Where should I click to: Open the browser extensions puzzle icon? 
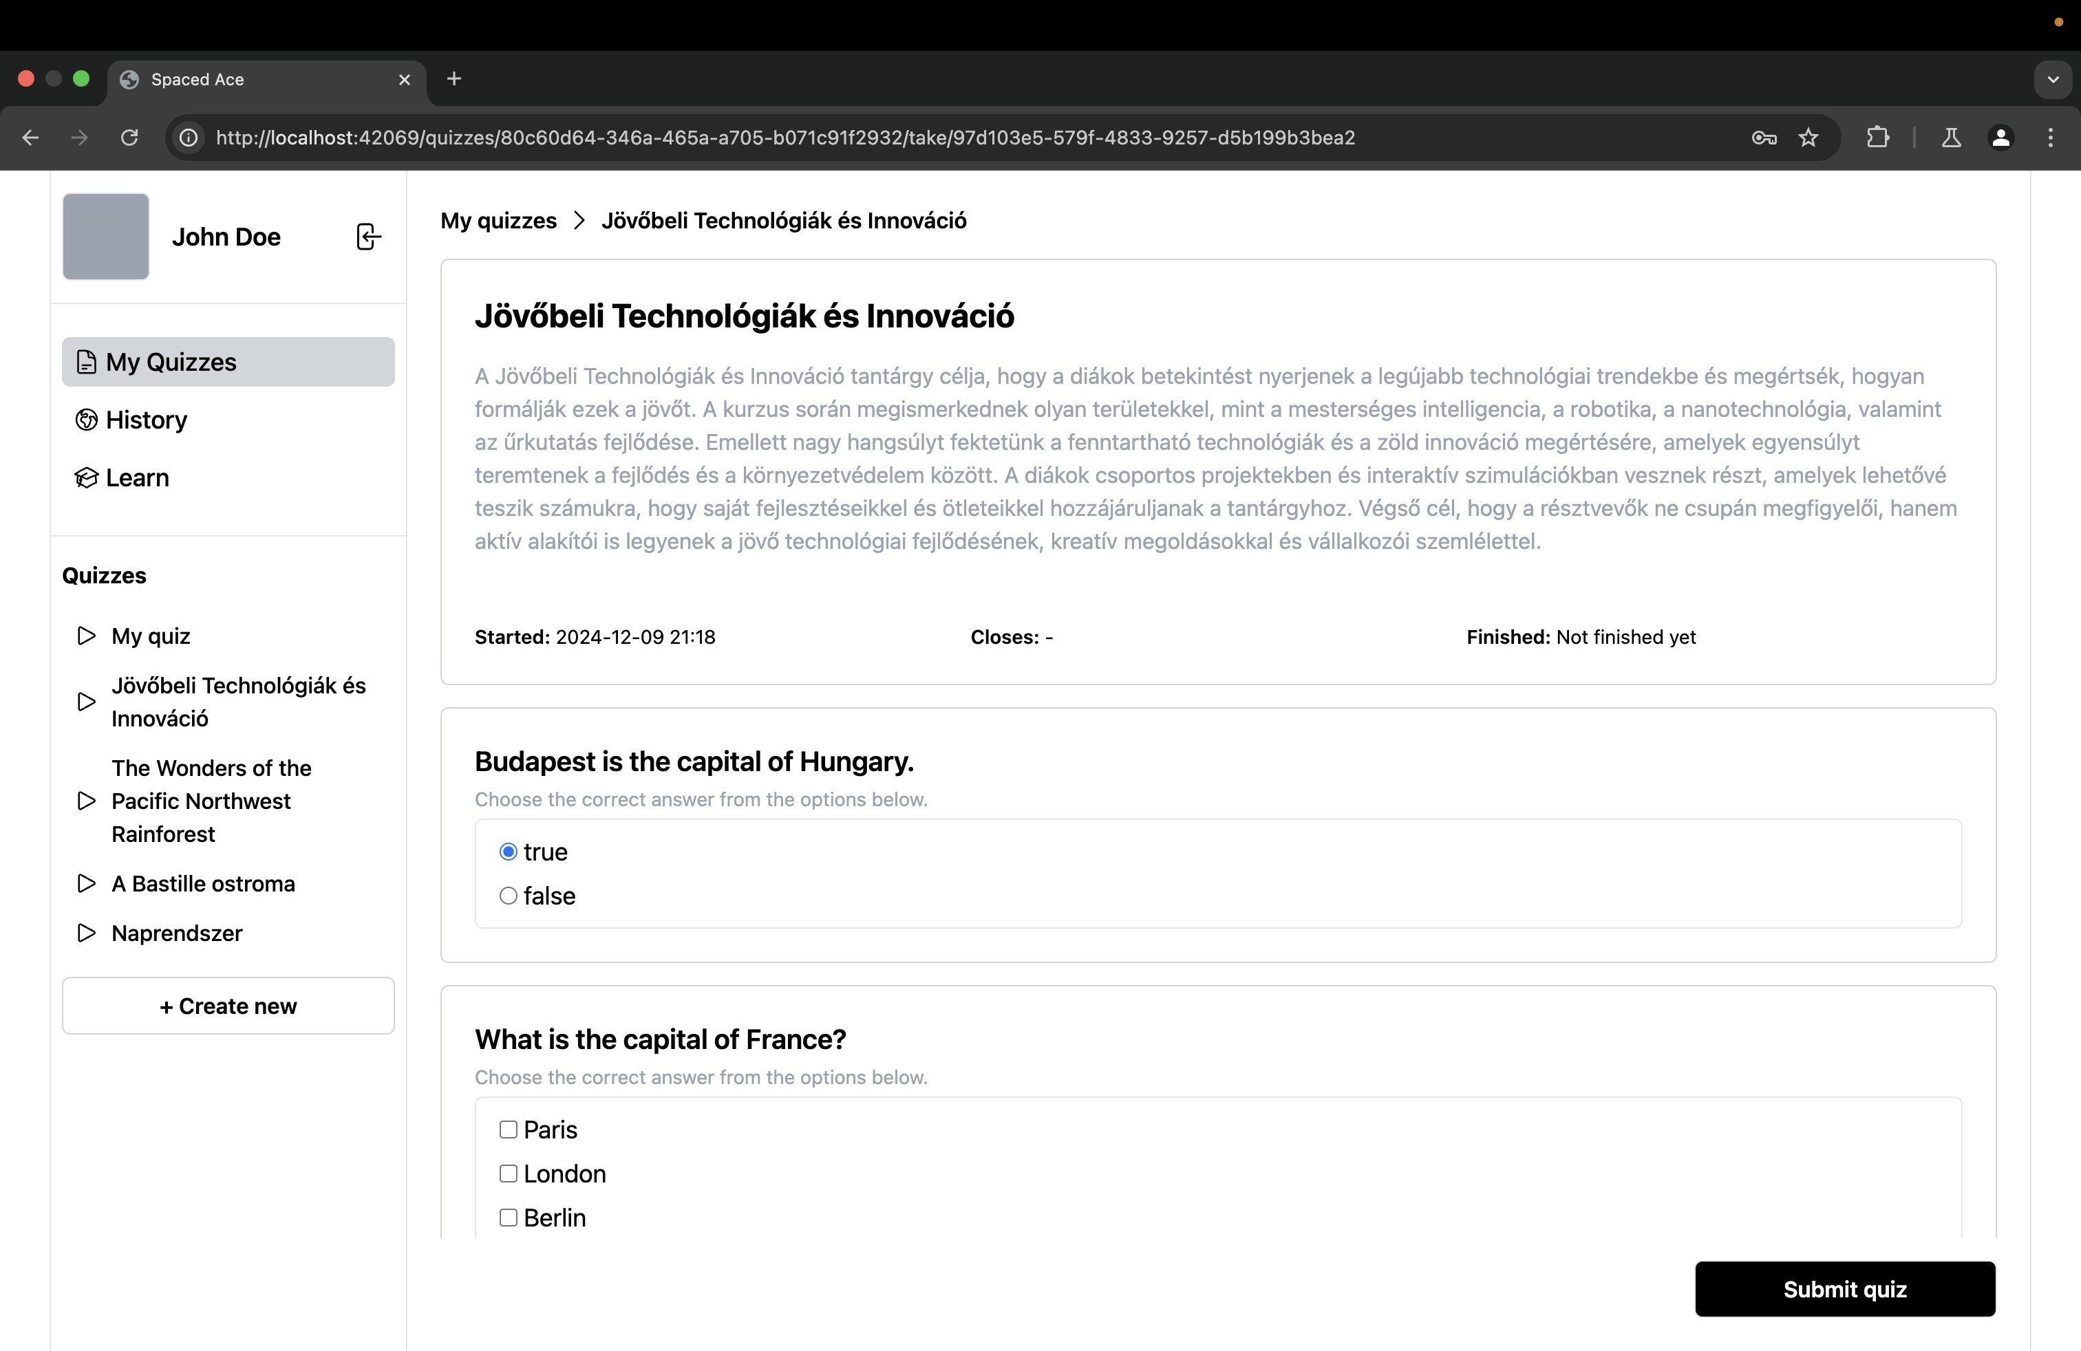(1877, 137)
